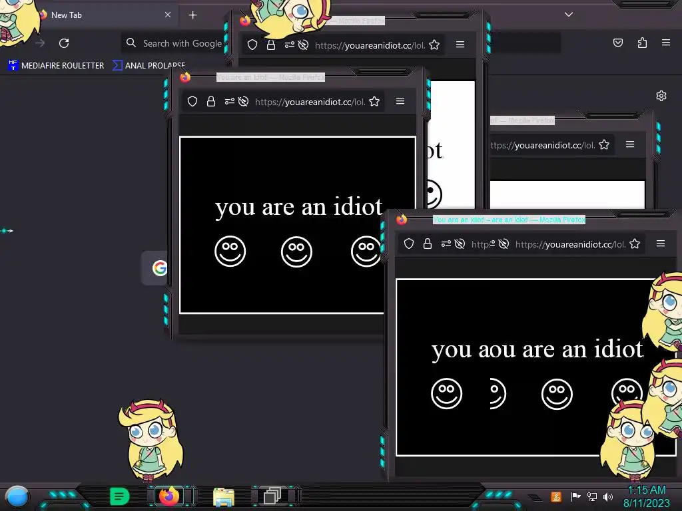Open the permissions icon in the middle-left idiot window
682x511 pixels.
tap(229, 101)
